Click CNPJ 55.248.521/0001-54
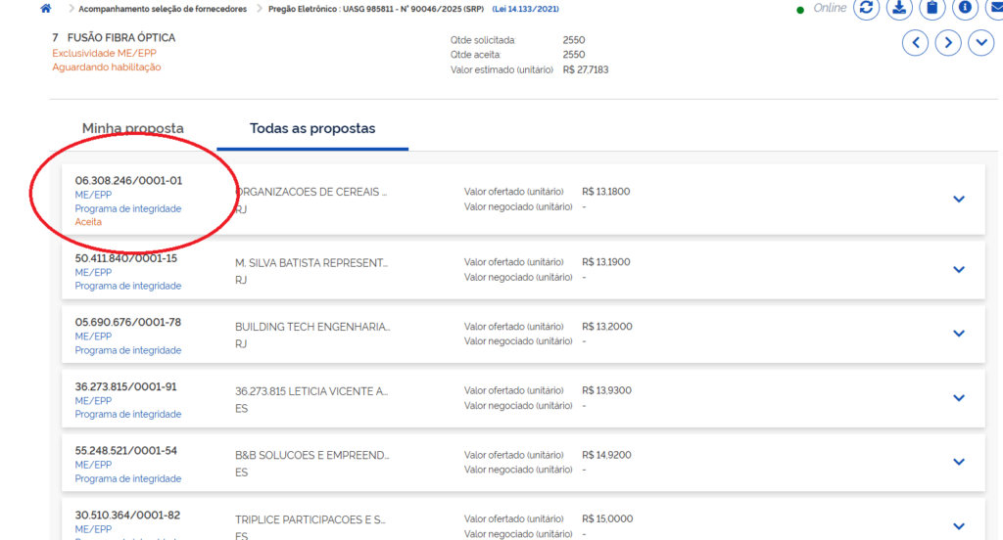The image size is (1003, 540). click(x=126, y=451)
